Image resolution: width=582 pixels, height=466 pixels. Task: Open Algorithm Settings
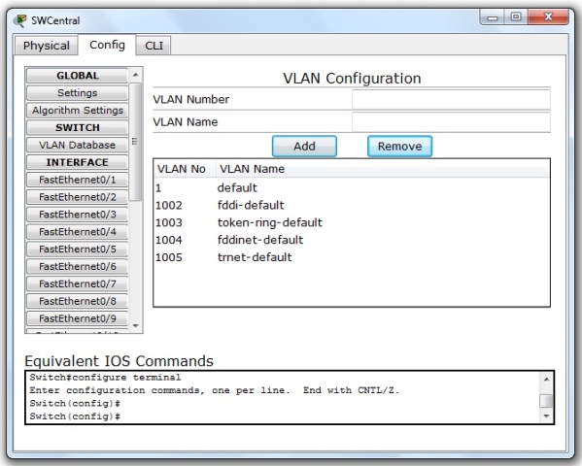[x=77, y=111]
